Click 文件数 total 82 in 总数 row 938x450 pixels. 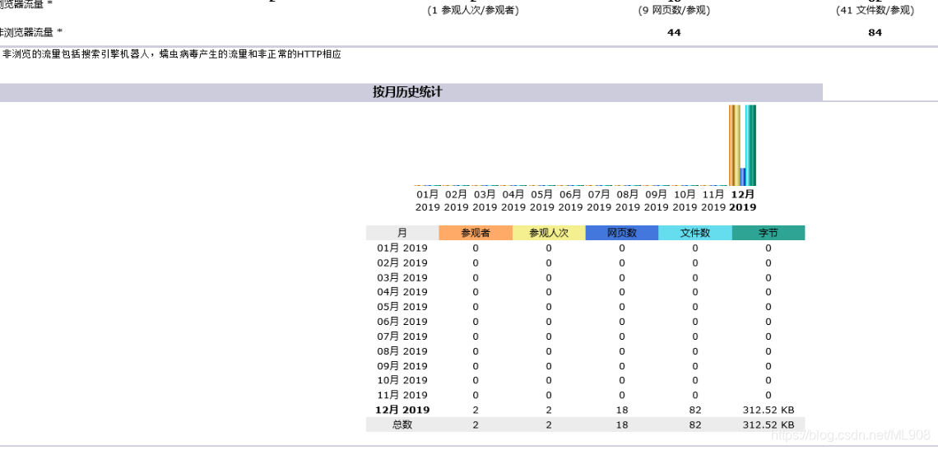coord(695,424)
